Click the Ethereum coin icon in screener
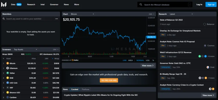 tap(7, 68)
